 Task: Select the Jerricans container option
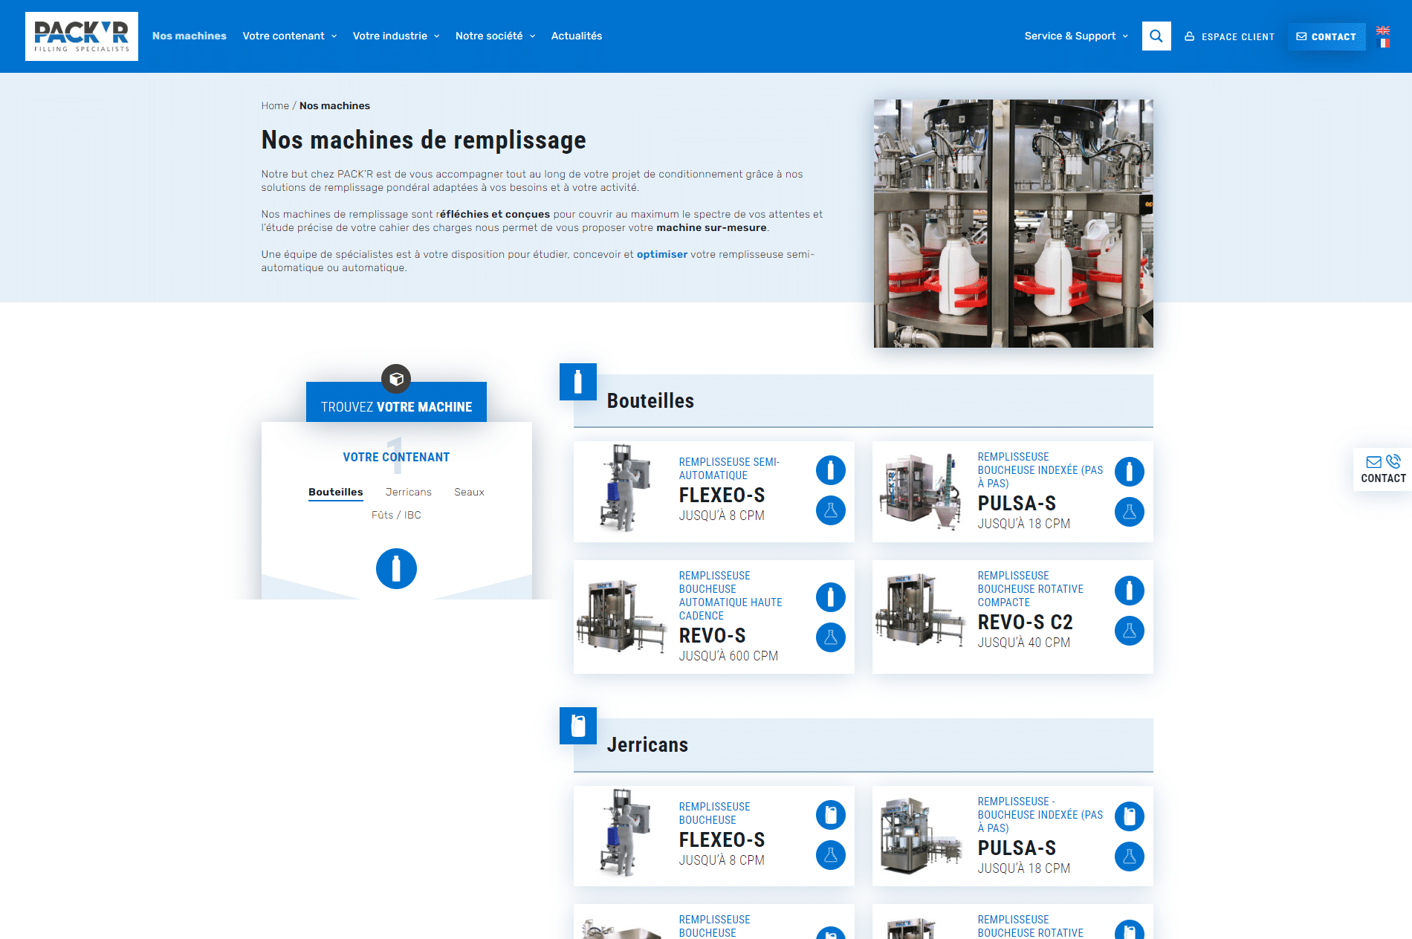tap(408, 492)
